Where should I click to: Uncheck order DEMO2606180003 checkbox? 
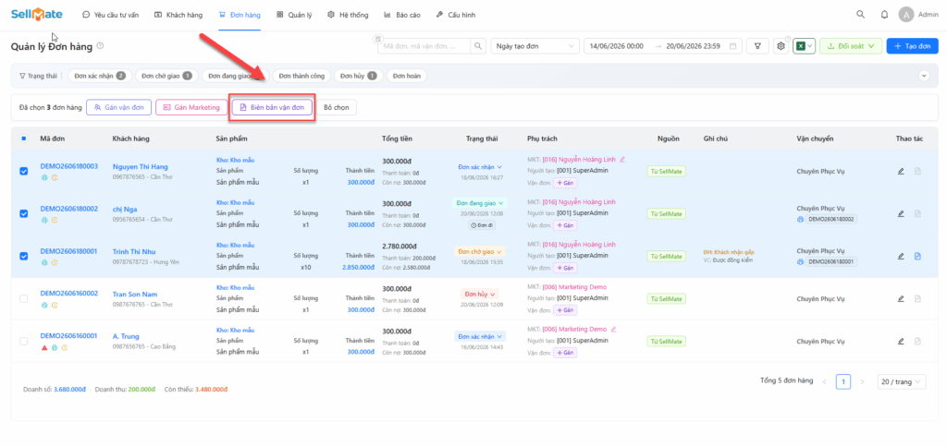pos(23,171)
